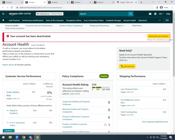Click the Call me now button
Screen dimensions: 175x140
pos(127,66)
